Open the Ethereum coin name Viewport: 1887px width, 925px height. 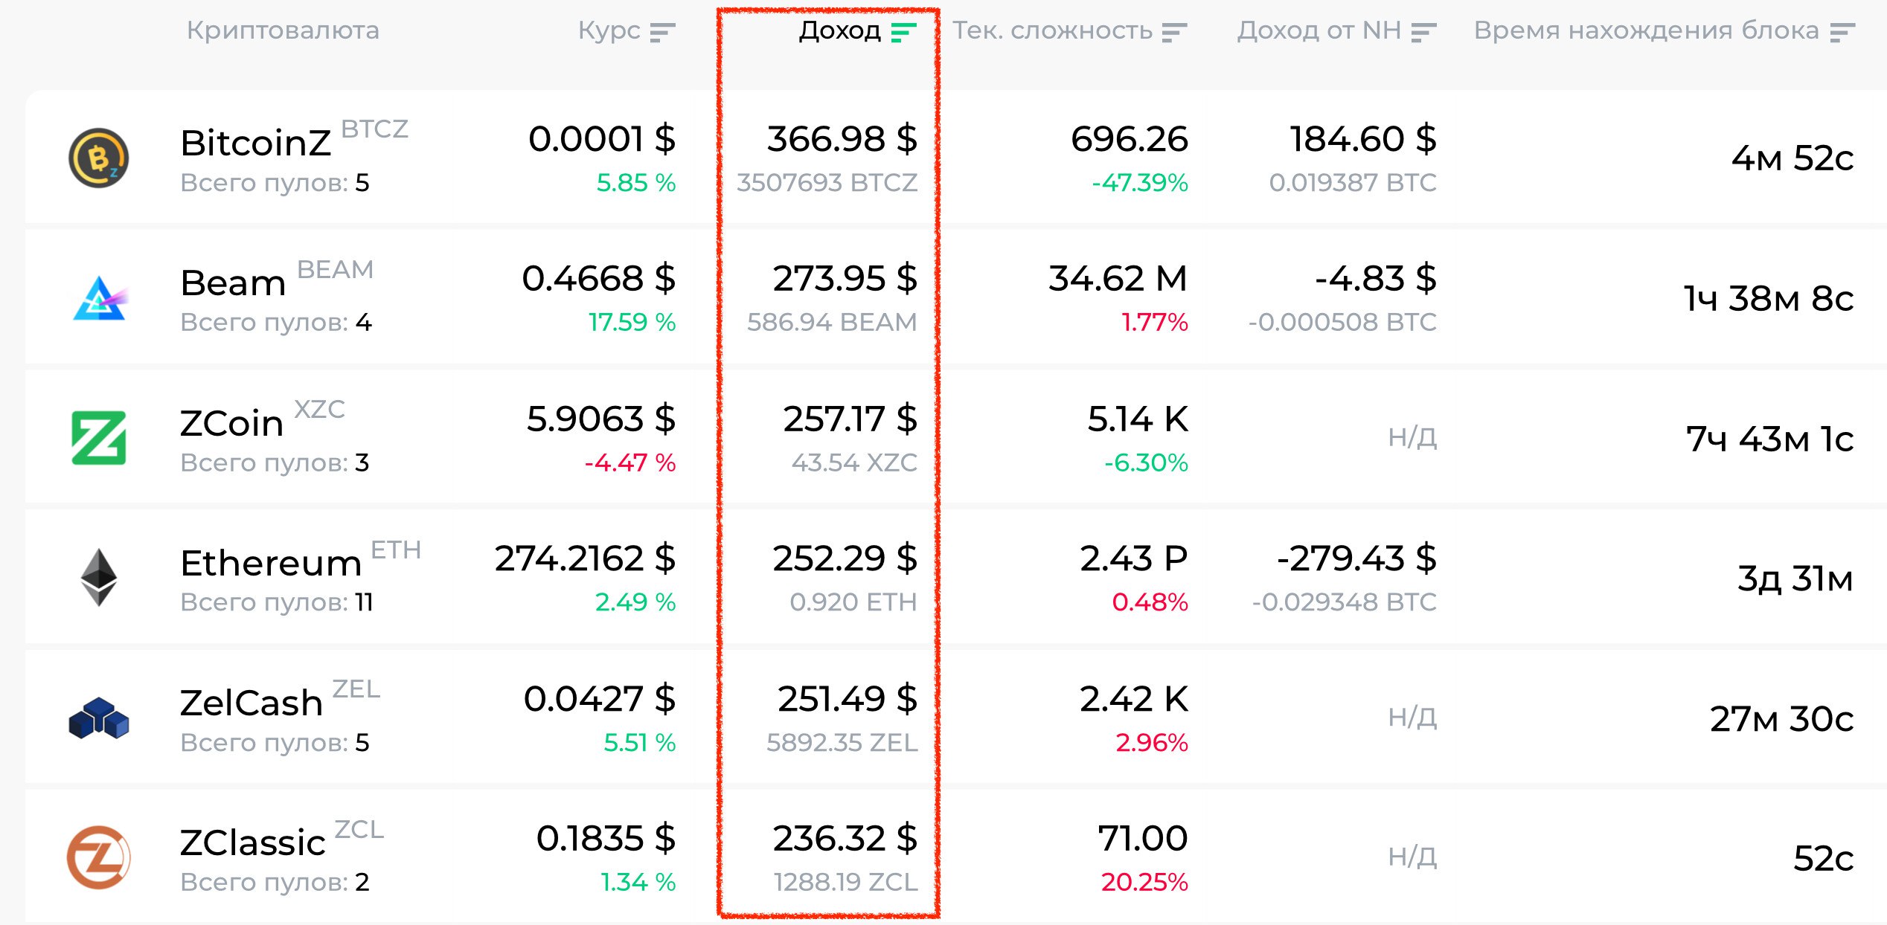tap(272, 563)
